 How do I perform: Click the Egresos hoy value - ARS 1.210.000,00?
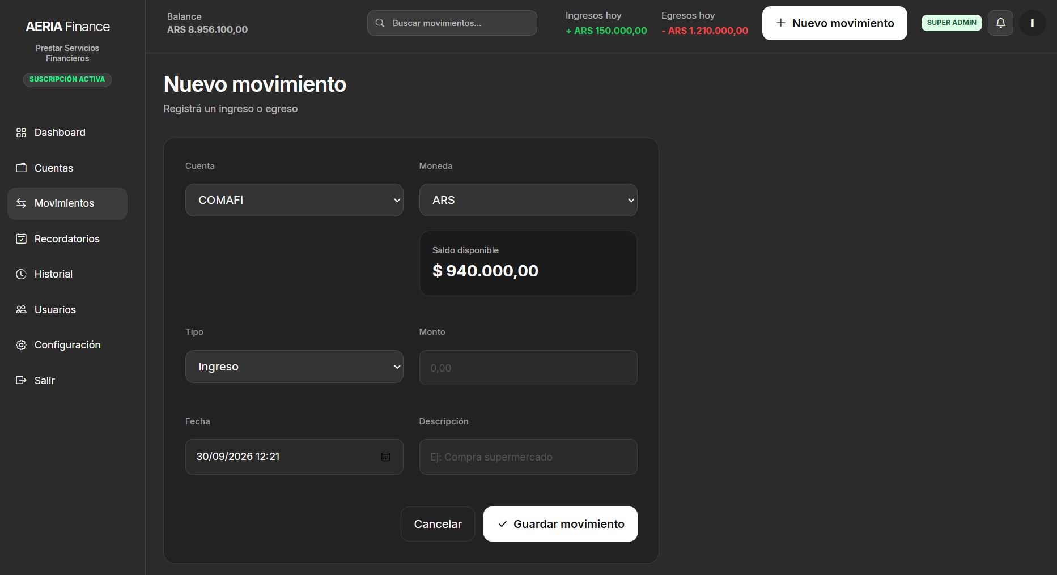coord(704,31)
